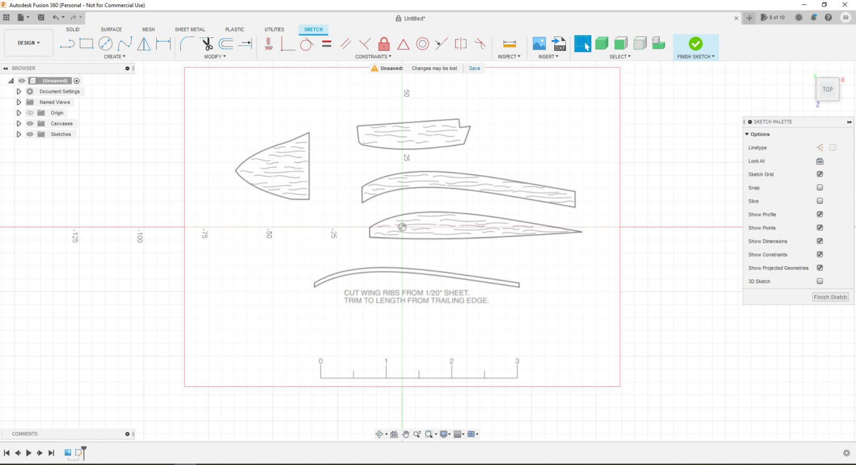
Task: Apply the Horizontal/Vertical constraint
Action: click(269, 44)
